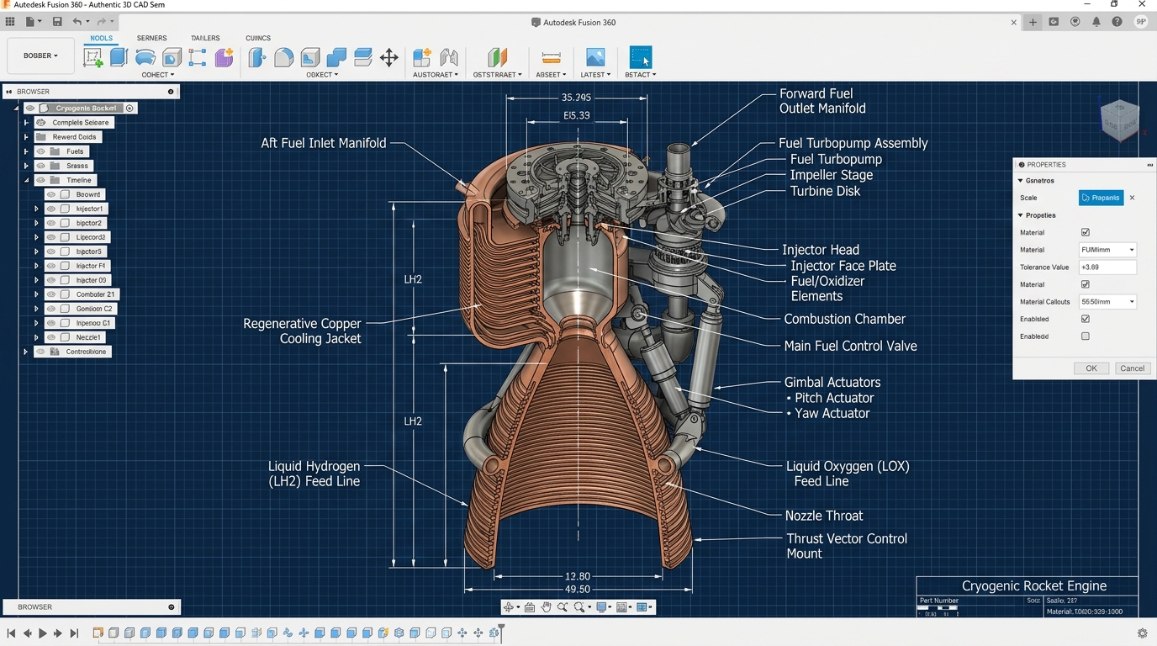1157x646 pixels.
Task: Check the empty Enabledd checkbox
Action: click(1086, 336)
